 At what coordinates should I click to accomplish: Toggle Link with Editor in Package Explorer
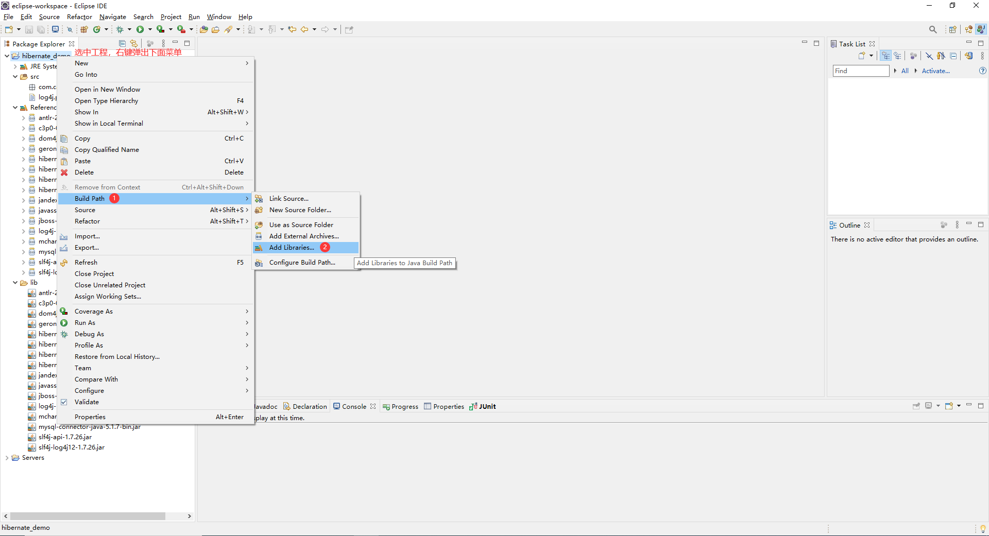pos(134,43)
